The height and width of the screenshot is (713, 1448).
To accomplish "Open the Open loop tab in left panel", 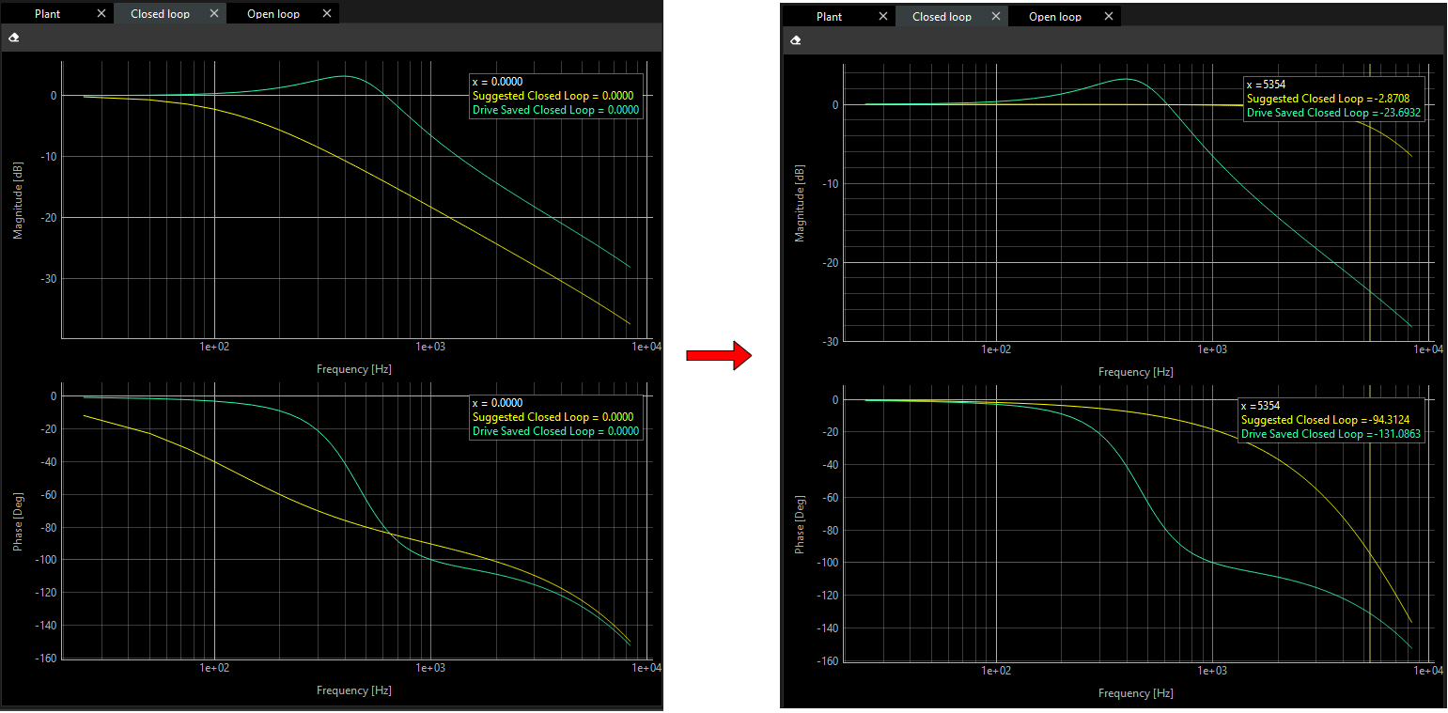I will (272, 13).
